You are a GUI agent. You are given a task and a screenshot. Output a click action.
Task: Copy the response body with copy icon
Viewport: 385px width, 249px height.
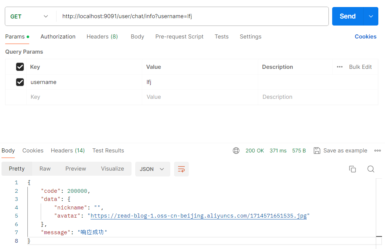coord(352,169)
